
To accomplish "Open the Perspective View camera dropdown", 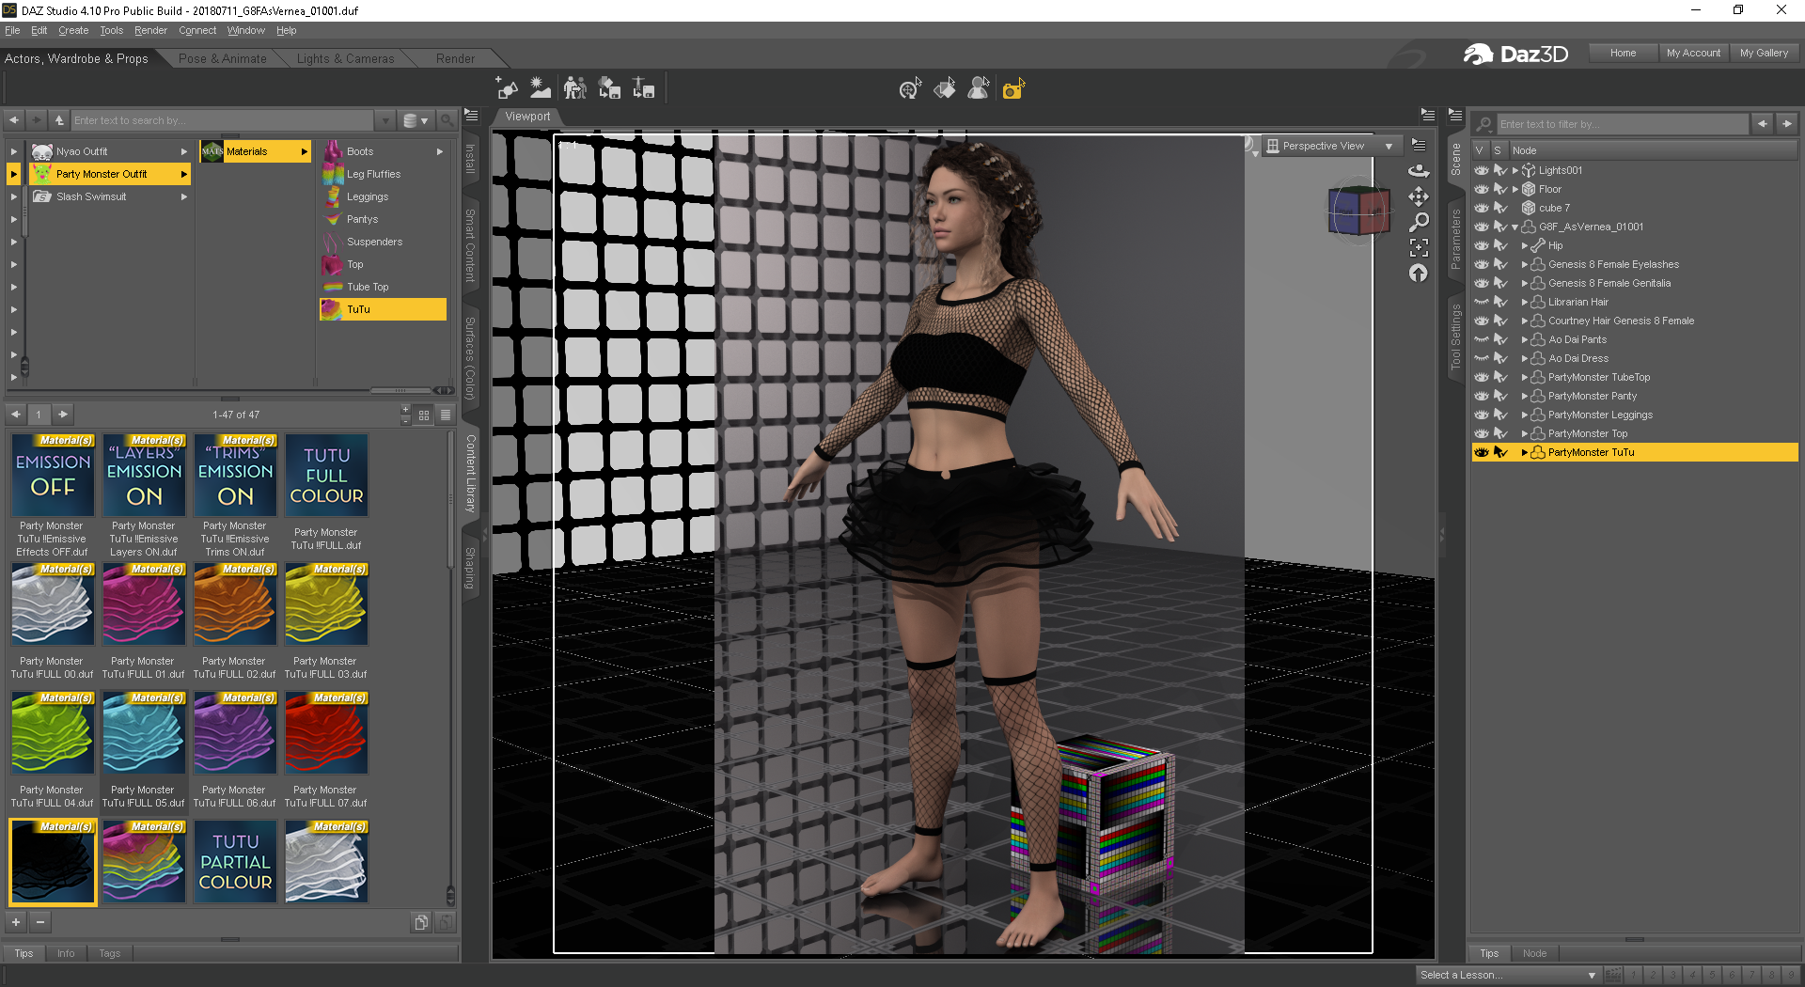I will tap(1330, 146).
